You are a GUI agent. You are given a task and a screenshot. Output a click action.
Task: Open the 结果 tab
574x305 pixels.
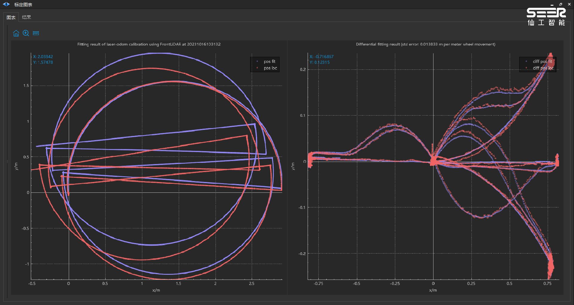coord(27,17)
